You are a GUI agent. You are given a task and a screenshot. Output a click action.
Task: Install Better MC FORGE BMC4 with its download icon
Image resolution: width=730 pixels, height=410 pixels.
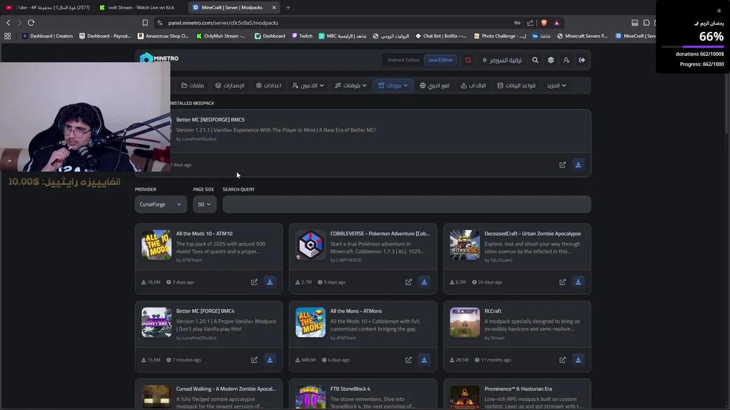270,360
